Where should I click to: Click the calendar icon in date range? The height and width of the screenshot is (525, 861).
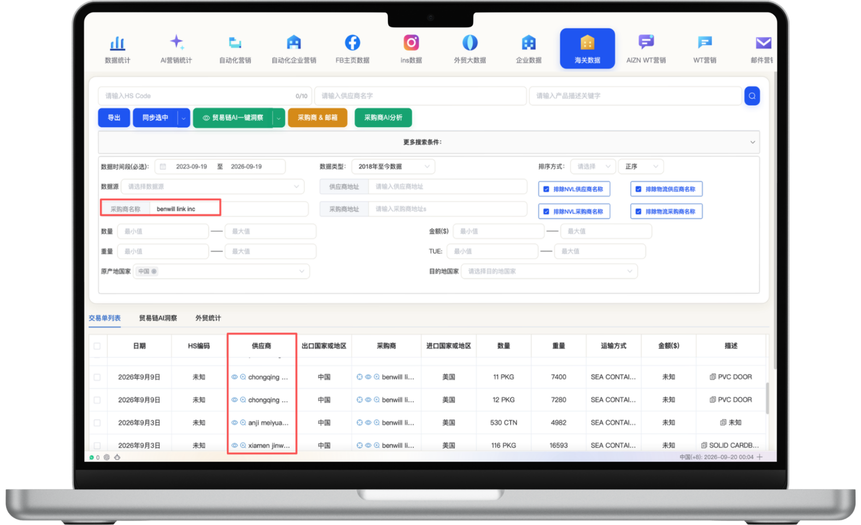163,166
